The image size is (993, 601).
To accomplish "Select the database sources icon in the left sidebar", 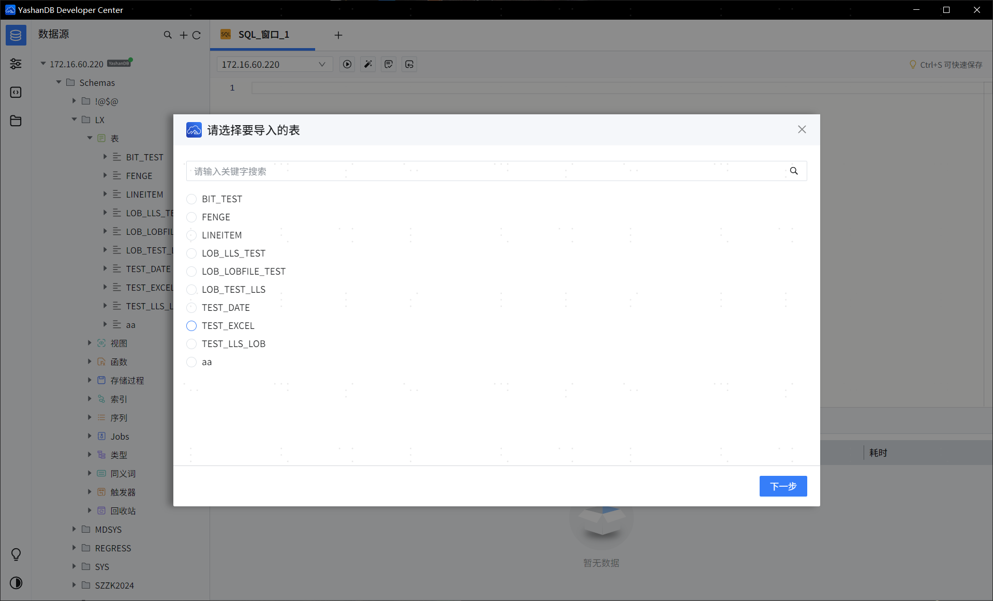I will [x=16, y=35].
